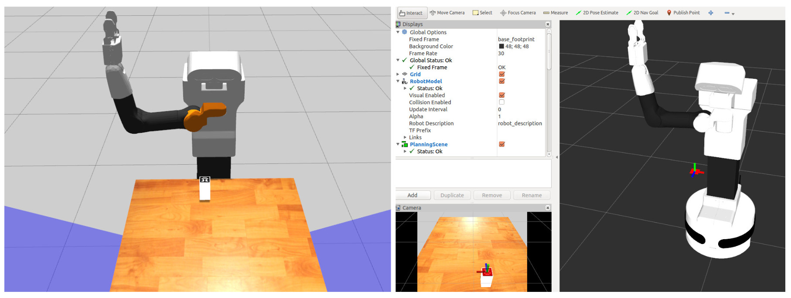
Task: Activate the Publish Point tool
Action: point(683,13)
